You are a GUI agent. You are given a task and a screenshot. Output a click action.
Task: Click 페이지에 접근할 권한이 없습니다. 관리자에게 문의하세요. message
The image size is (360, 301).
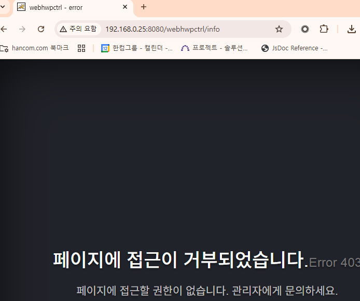tap(207, 291)
